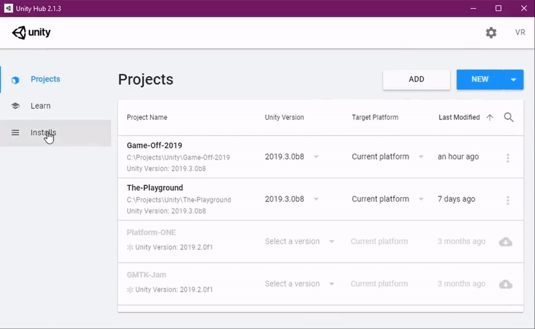Open the Game-Off-2019 three-dot options menu
Viewport: 535px width, 329px height.
coord(508,158)
